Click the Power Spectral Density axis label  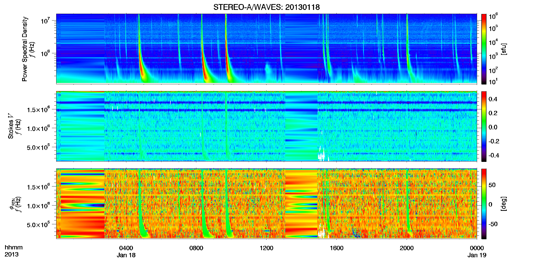click(25, 49)
